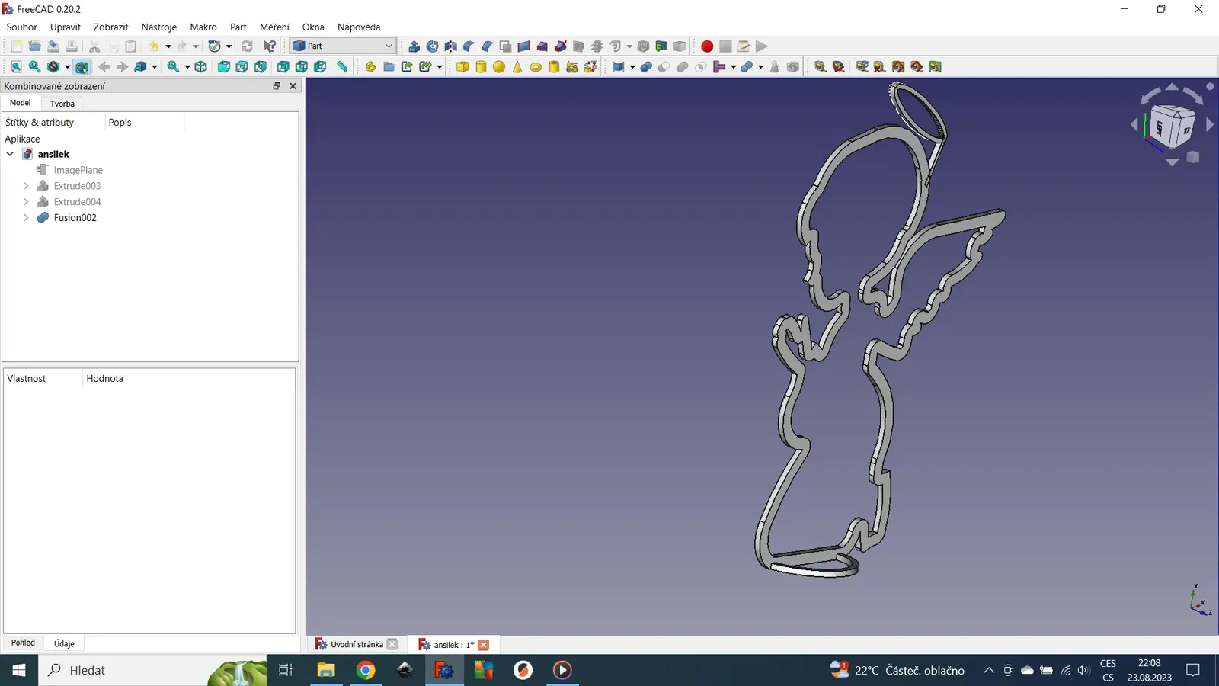Select the Revolve tool in toolbar
This screenshot has width=1219, height=686.
click(x=432, y=46)
